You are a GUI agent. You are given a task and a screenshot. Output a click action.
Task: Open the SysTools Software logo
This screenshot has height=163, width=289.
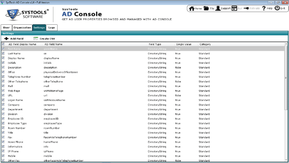pyautogui.click(x=27, y=14)
